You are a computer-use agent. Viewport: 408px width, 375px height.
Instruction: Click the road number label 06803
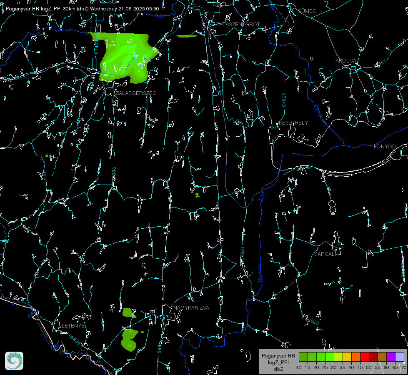[x=312, y=321]
